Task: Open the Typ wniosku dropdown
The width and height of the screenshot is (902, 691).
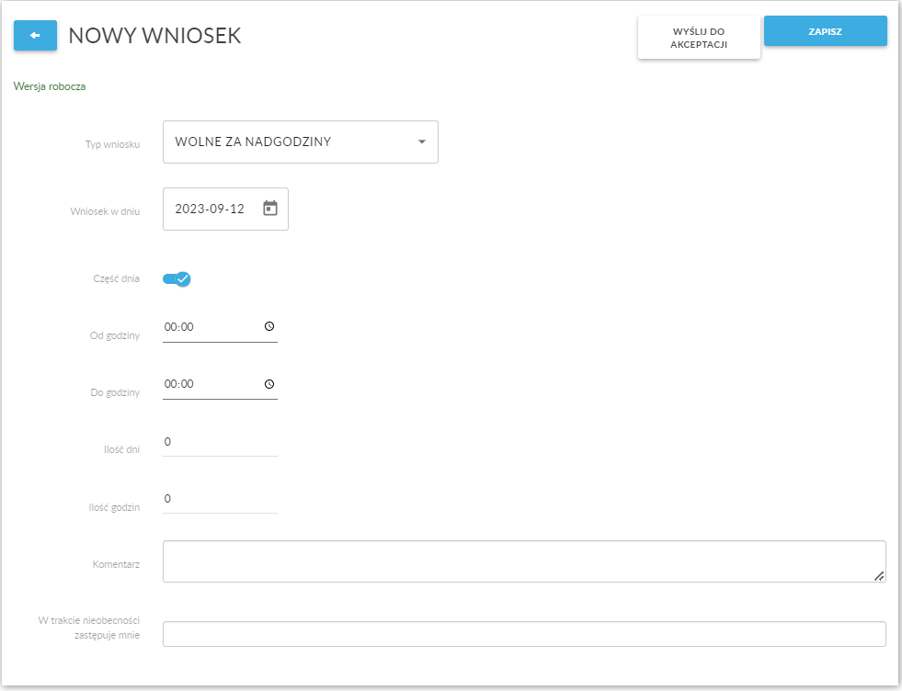Action: (x=301, y=142)
